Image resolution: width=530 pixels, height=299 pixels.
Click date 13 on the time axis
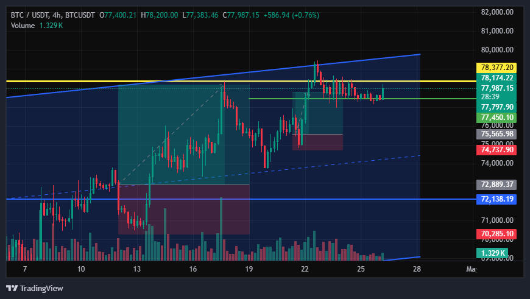137,269
